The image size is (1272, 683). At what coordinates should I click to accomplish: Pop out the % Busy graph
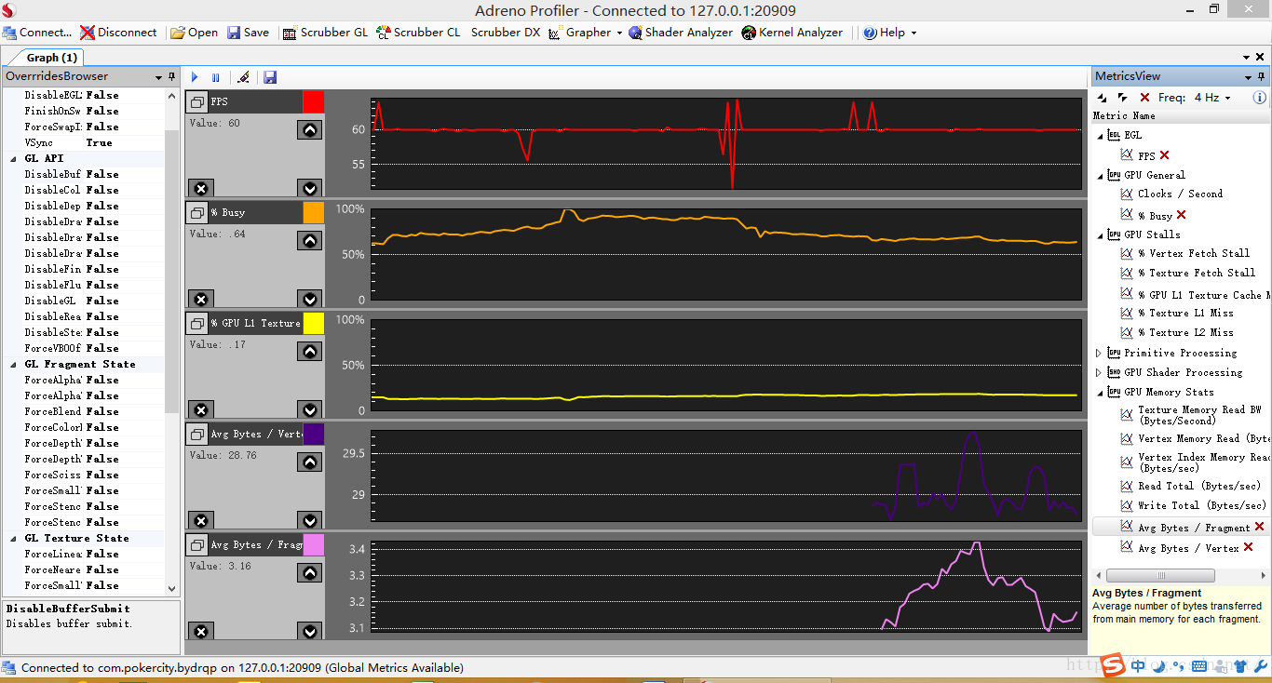(197, 212)
